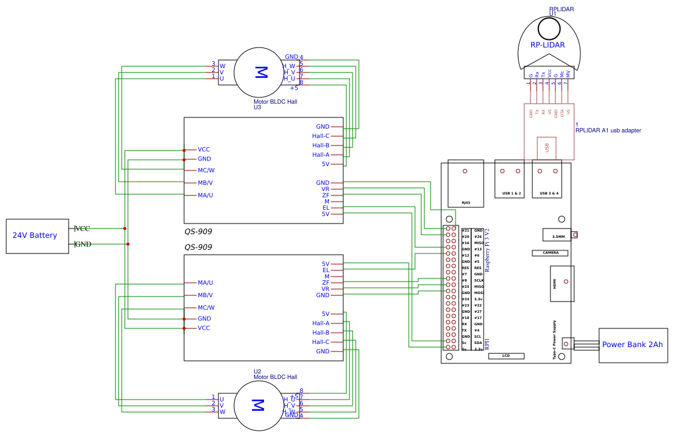Select the #27 pin label
674x437 pixels.
[x=478, y=312]
